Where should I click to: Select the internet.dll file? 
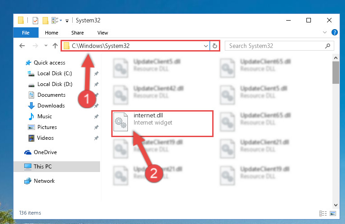coord(162,124)
